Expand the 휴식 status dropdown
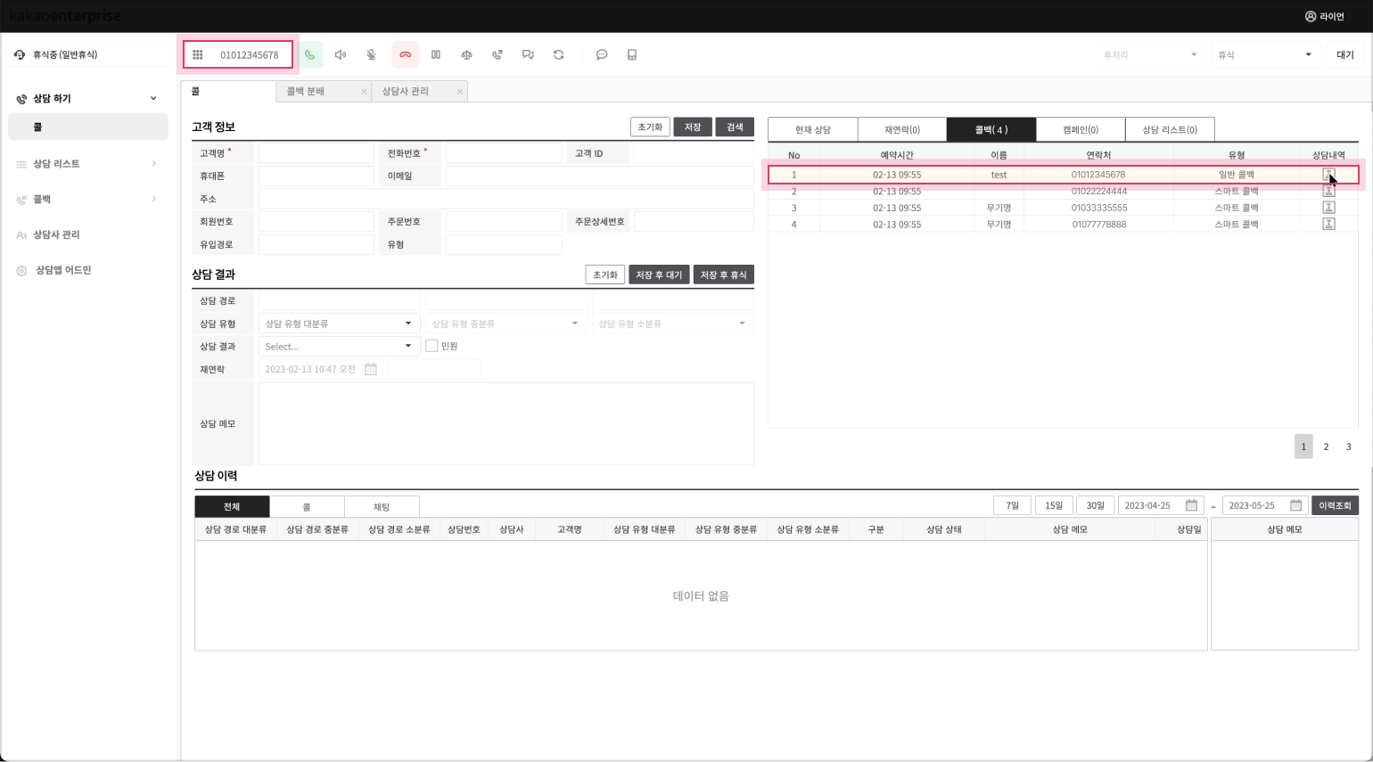1373x762 pixels. 1264,55
